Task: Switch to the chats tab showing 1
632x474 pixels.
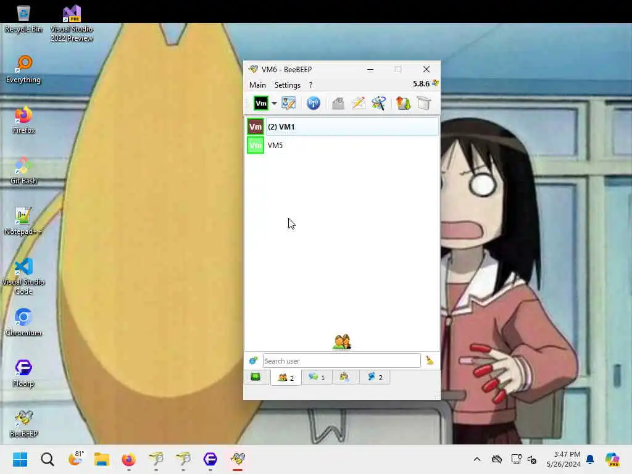Action: [x=317, y=377]
